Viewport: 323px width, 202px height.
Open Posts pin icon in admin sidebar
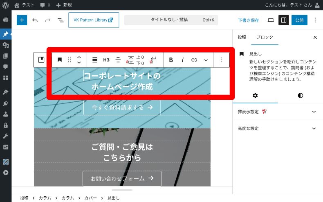(x=6, y=34)
